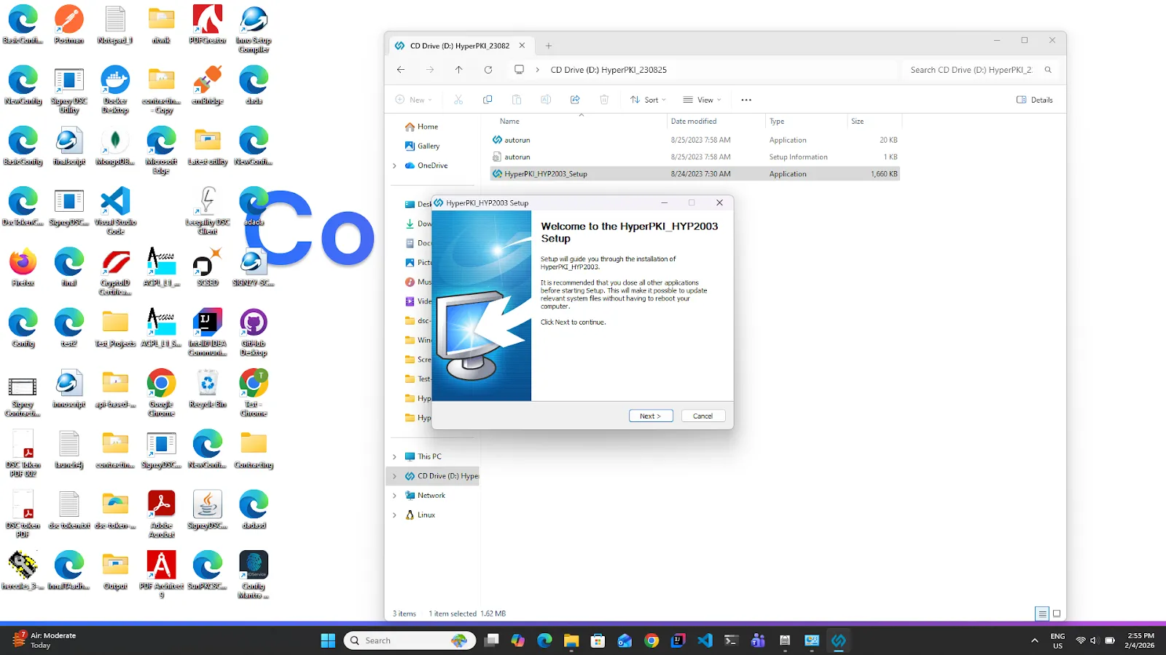Open IntelliJ IDEA Community desktop icon
The image size is (1166, 655).
(208, 332)
